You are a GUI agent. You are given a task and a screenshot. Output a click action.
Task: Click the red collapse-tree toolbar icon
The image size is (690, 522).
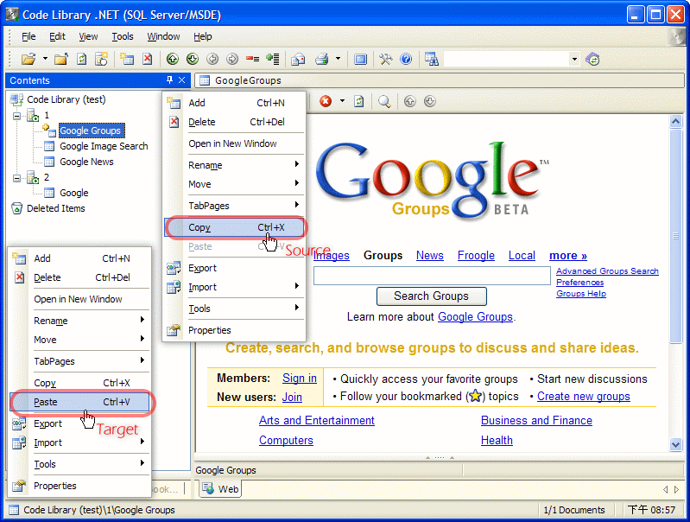pos(252,59)
